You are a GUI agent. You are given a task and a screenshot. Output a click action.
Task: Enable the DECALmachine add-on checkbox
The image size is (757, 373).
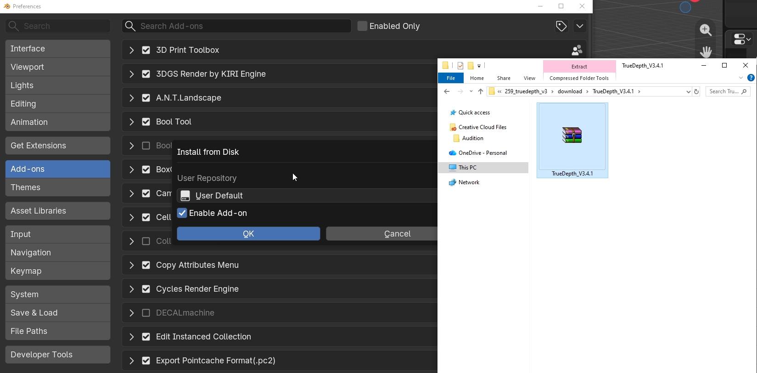point(146,313)
